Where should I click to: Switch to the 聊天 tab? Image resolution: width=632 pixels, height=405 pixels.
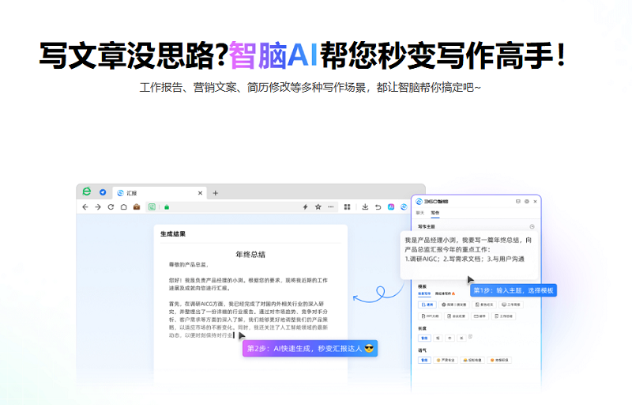(x=420, y=214)
